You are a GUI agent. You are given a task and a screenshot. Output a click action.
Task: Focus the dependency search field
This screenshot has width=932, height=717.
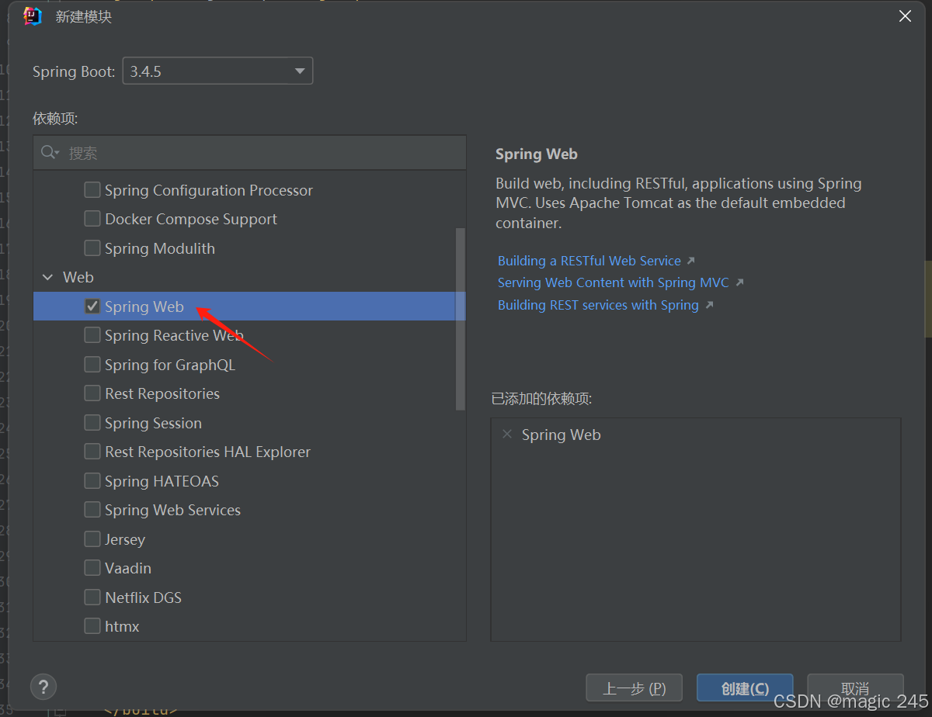[249, 153]
